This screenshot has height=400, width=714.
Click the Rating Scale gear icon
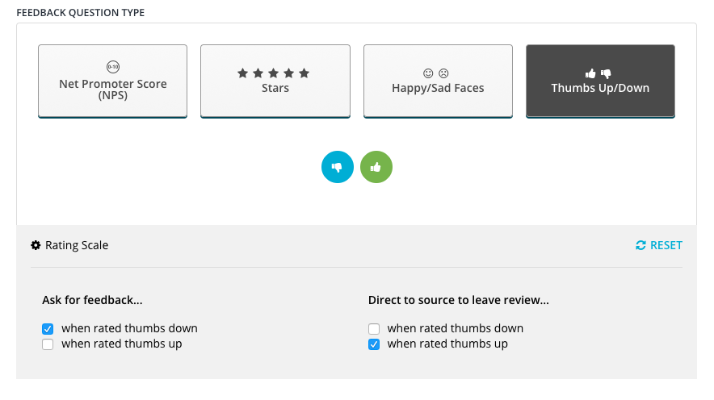36,245
